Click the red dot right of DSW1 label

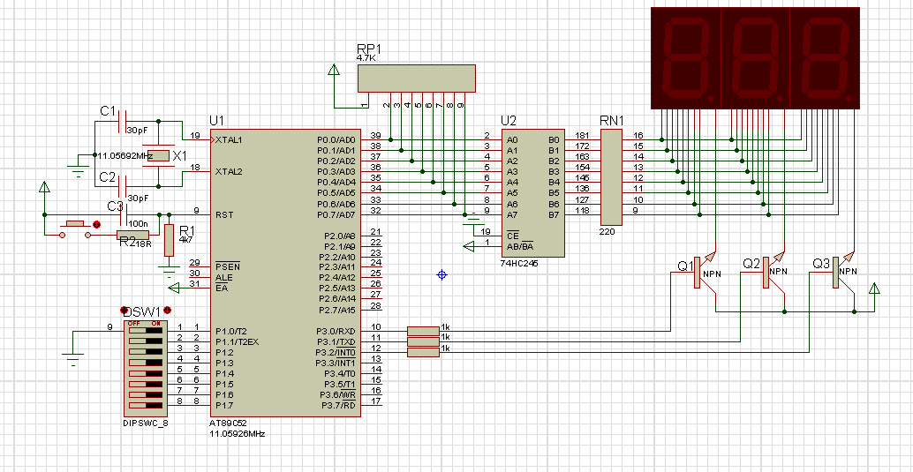(x=168, y=310)
